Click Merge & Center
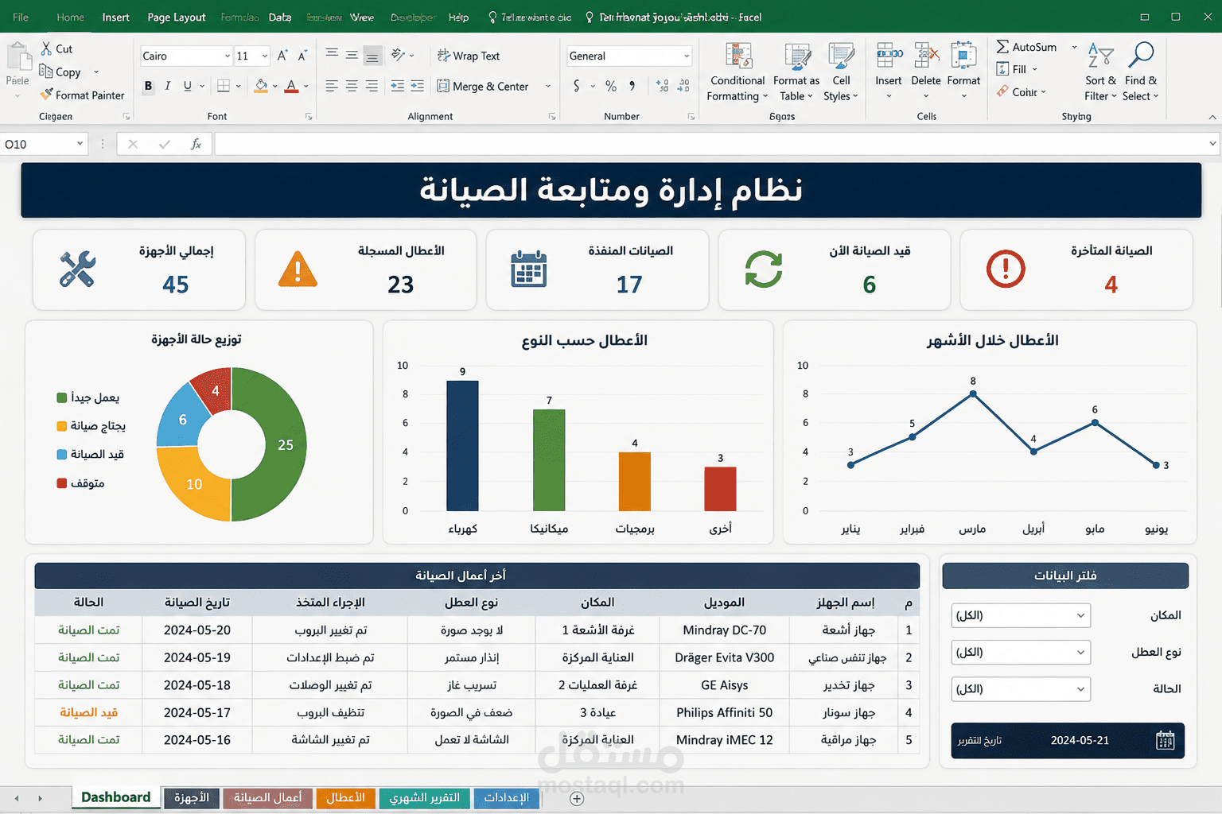The width and height of the screenshot is (1222, 814). point(483,86)
